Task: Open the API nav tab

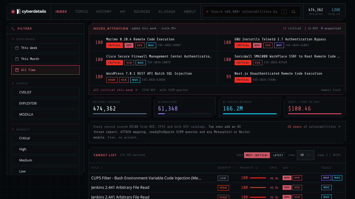Action: [x=123, y=12]
